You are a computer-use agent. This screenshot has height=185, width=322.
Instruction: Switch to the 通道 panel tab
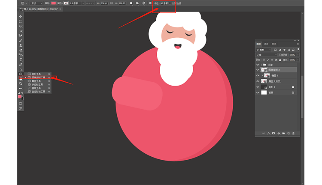[266, 44]
